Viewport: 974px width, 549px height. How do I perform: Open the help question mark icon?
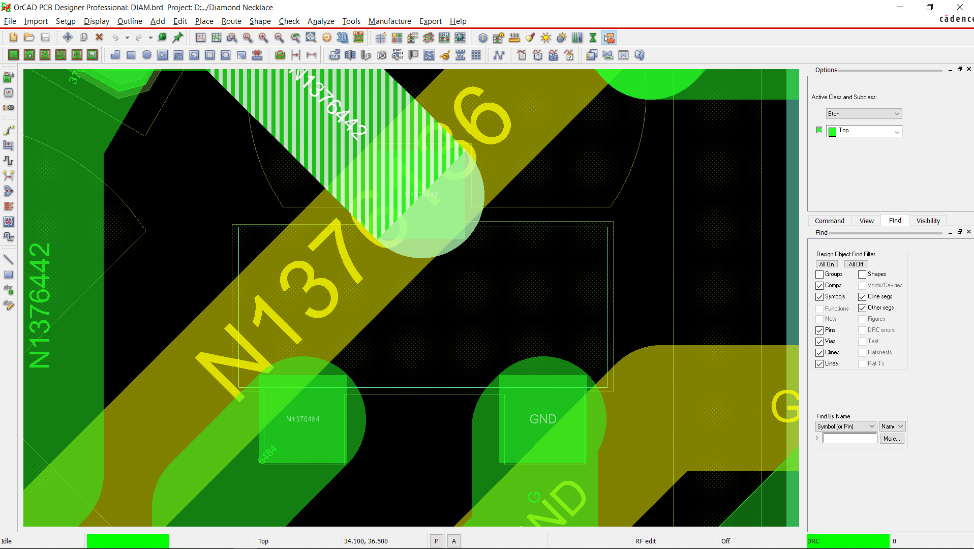point(640,55)
